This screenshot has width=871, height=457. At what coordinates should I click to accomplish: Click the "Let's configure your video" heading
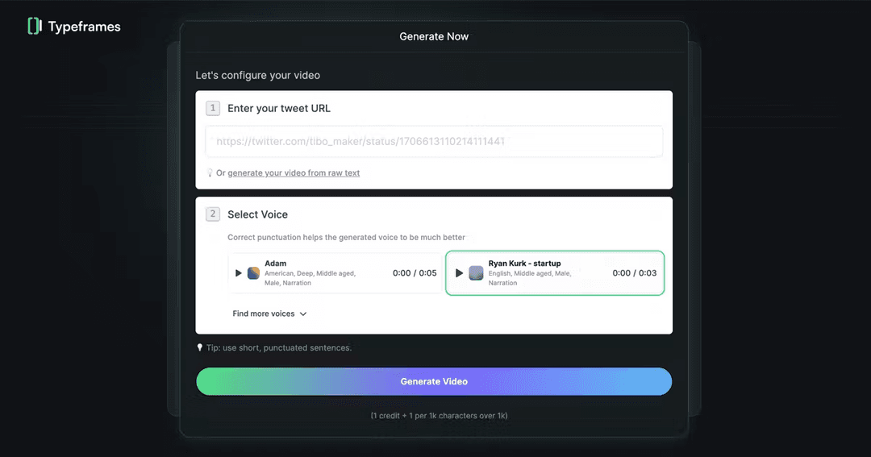[x=258, y=76]
